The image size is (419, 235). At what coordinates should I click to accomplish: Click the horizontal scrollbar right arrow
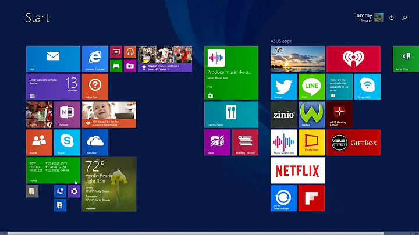point(410,233)
